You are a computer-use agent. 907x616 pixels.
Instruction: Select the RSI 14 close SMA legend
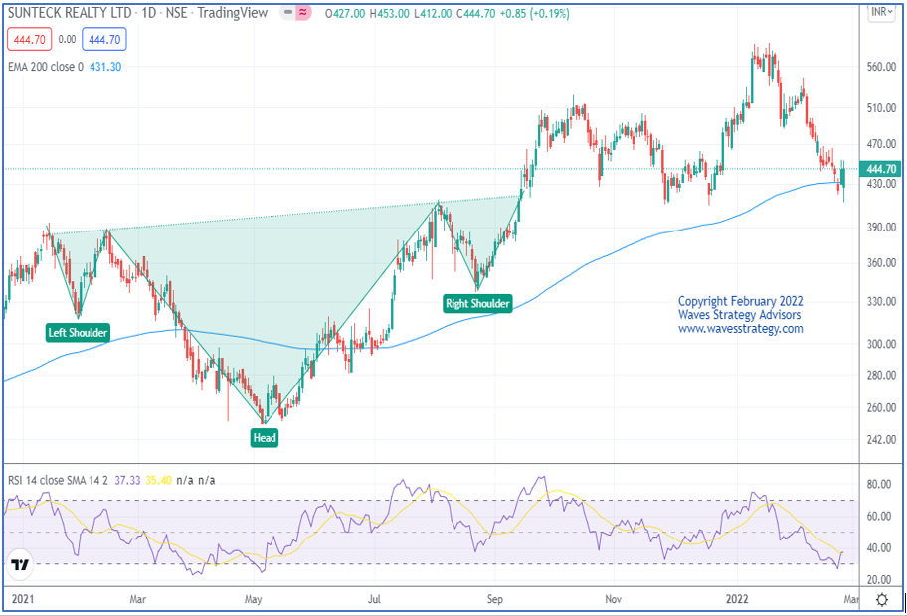coord(58,480)
